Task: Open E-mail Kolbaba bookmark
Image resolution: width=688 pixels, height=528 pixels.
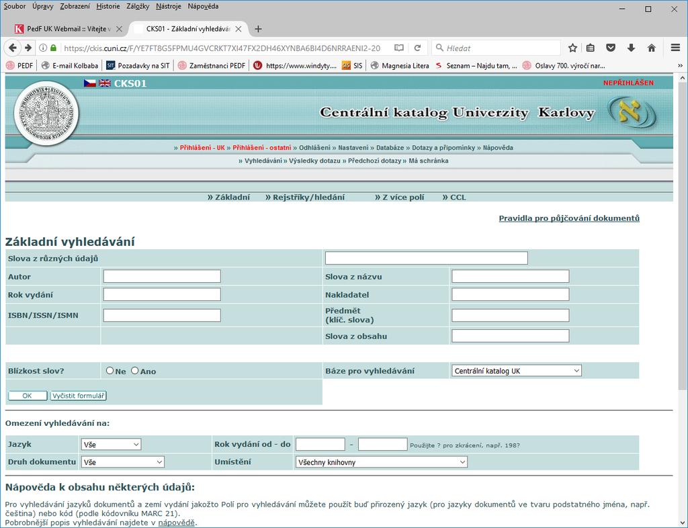Action: tap(70, 66)
